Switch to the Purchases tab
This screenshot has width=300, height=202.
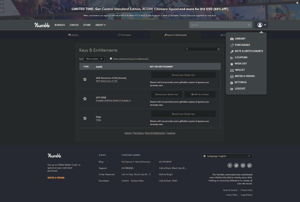pyautogui.click(x=124, y=35)
